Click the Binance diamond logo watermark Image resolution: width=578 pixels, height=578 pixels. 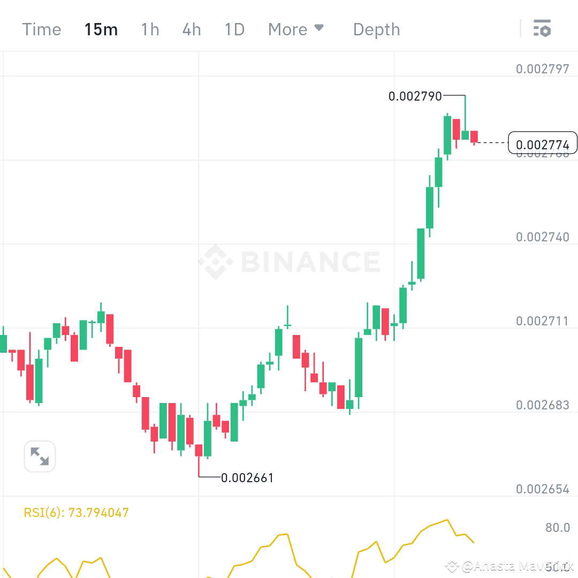(x=214, y=261)
